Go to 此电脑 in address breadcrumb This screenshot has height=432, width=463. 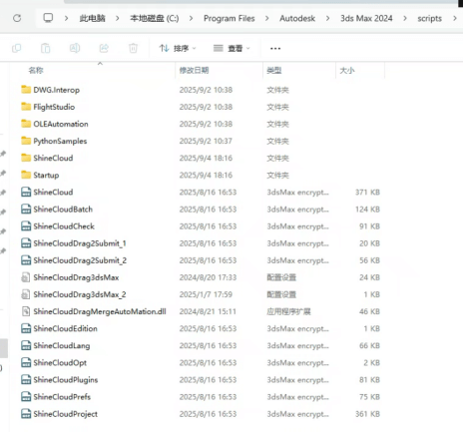[92, 18]
